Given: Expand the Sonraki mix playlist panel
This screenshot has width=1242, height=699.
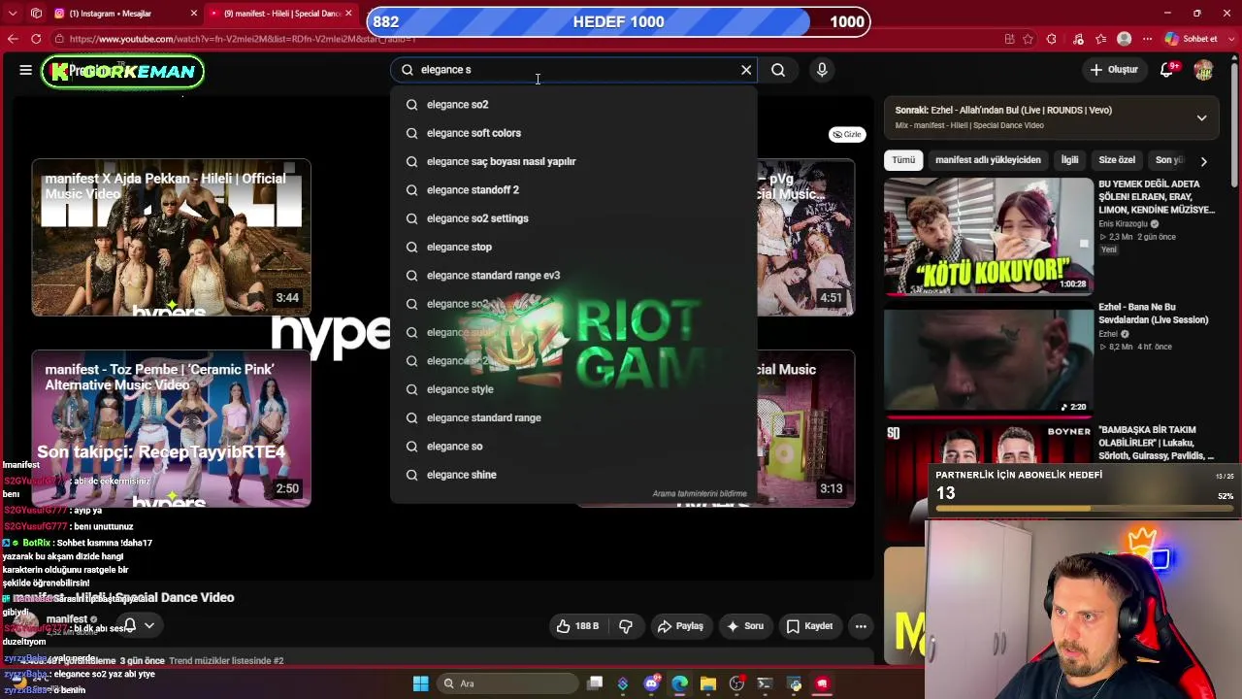Looking at the screenshot, I should coord(1201,117).
